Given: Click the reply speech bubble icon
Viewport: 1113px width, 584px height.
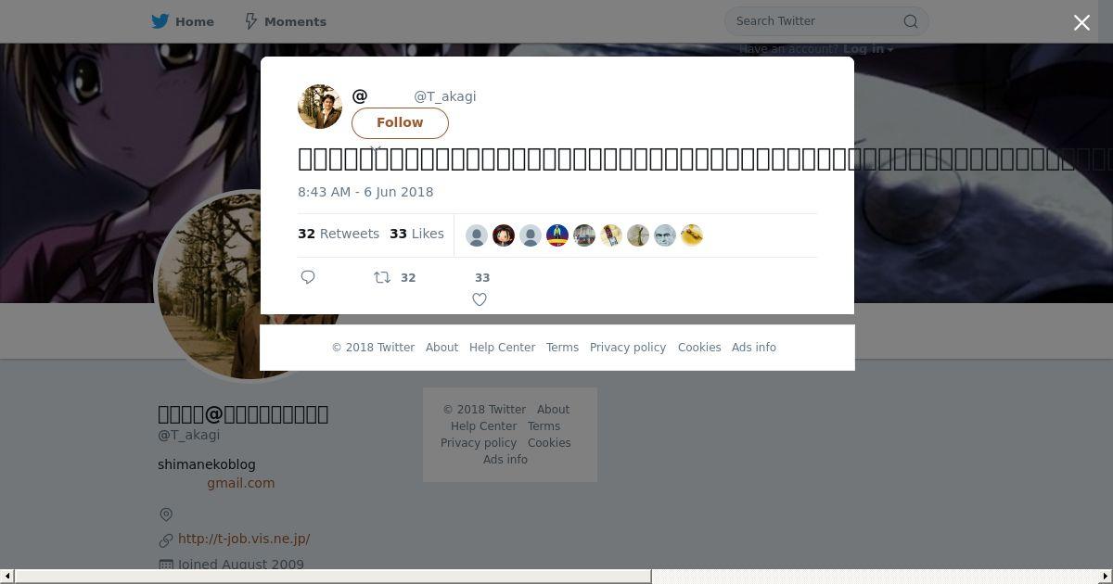Looking at the screenshot, I should pos(308,277).
